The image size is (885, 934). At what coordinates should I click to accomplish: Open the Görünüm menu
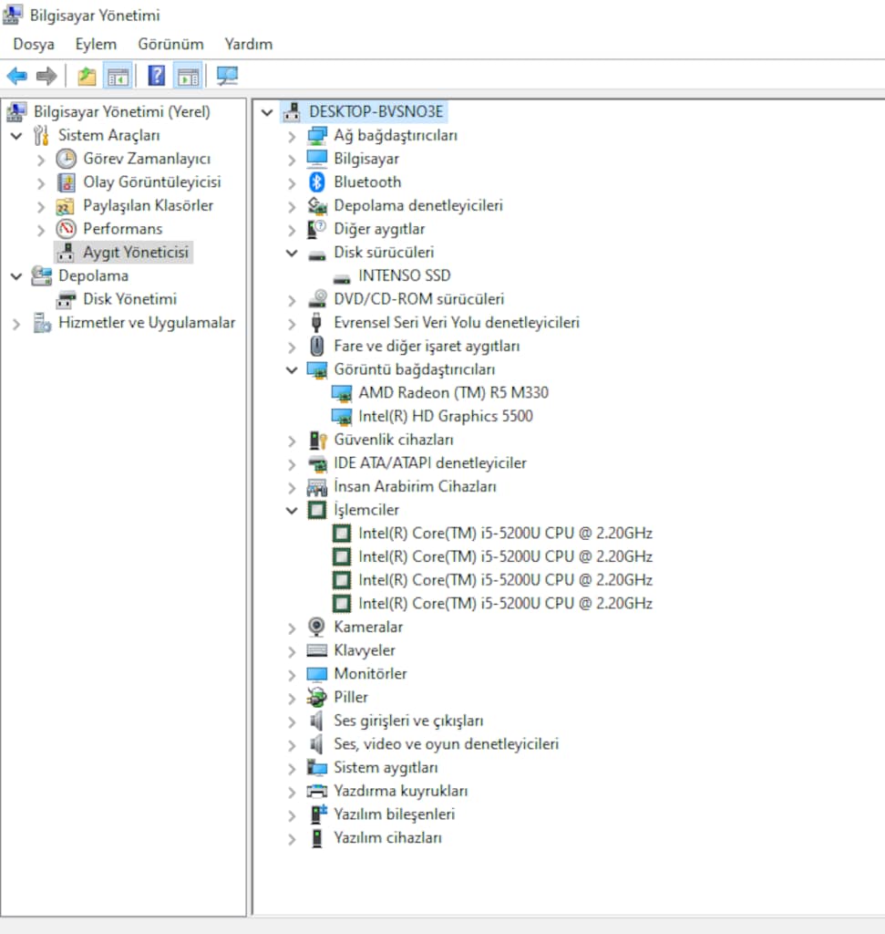point(170,44)
